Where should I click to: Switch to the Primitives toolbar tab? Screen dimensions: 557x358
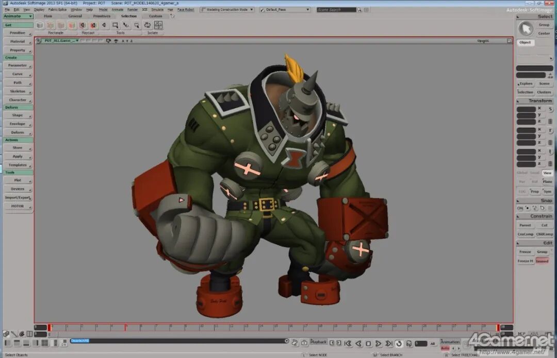(102, 16)
